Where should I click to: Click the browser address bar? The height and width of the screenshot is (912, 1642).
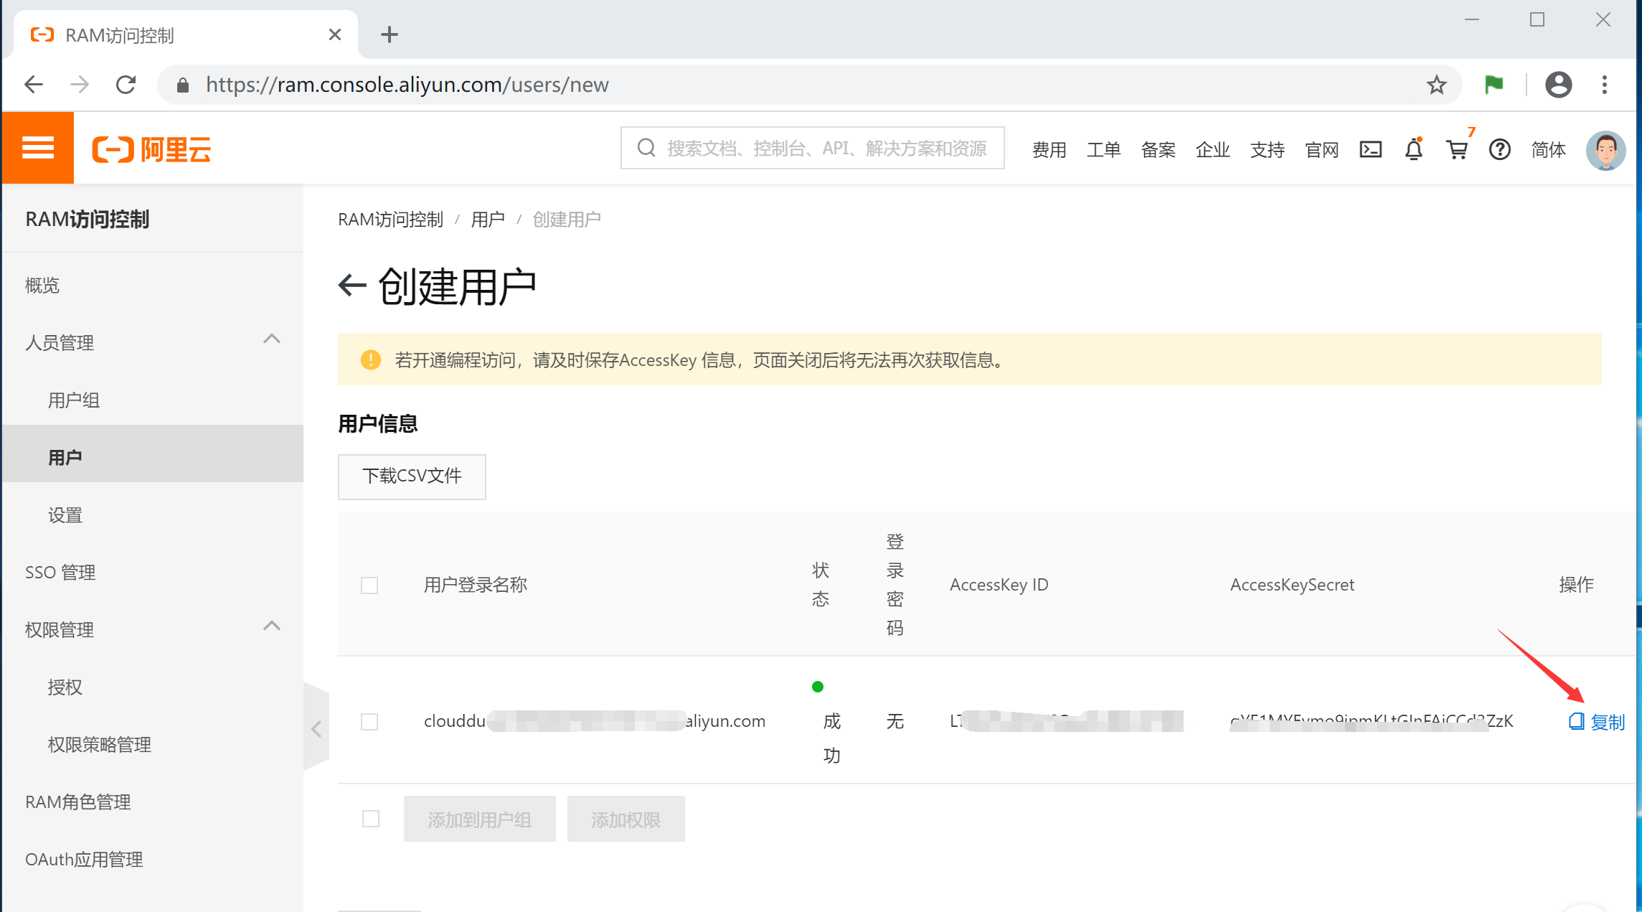point(809,85)
